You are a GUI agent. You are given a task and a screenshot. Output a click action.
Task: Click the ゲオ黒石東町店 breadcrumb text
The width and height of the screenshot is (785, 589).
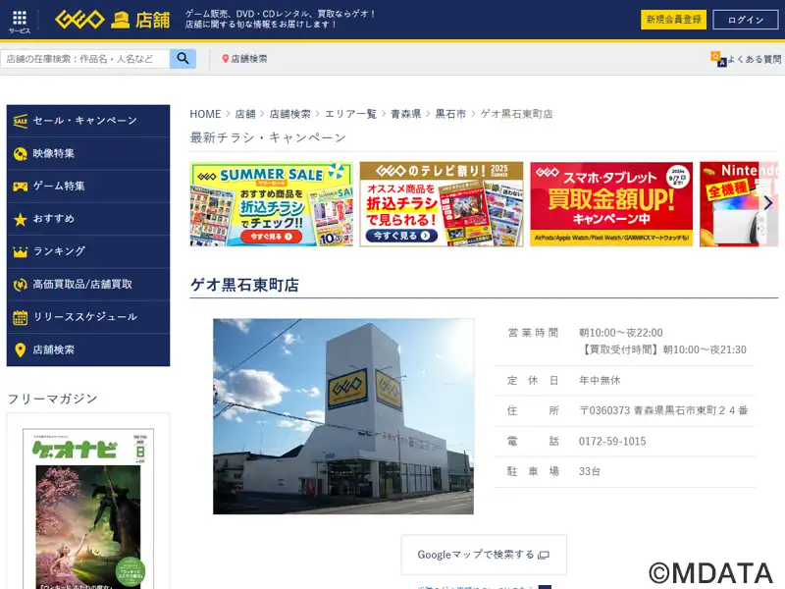(517, 114)
